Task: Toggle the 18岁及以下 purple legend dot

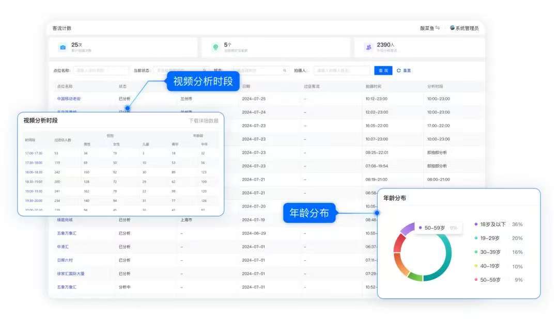Action: click(x=476, y=225)
